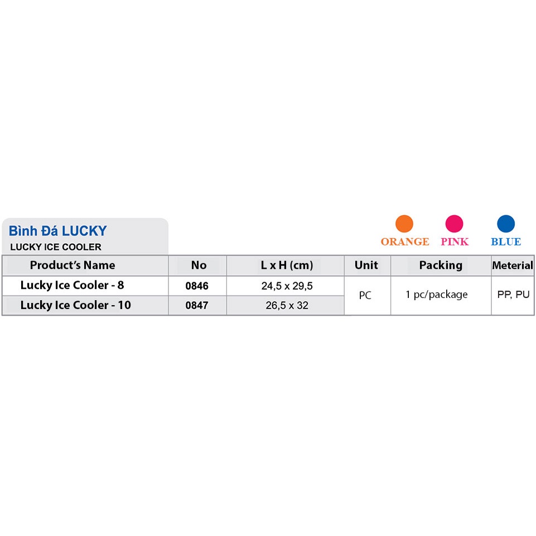536x536 pixels.
Task: Click the L x H (cm) header
Action: (287, 265)
